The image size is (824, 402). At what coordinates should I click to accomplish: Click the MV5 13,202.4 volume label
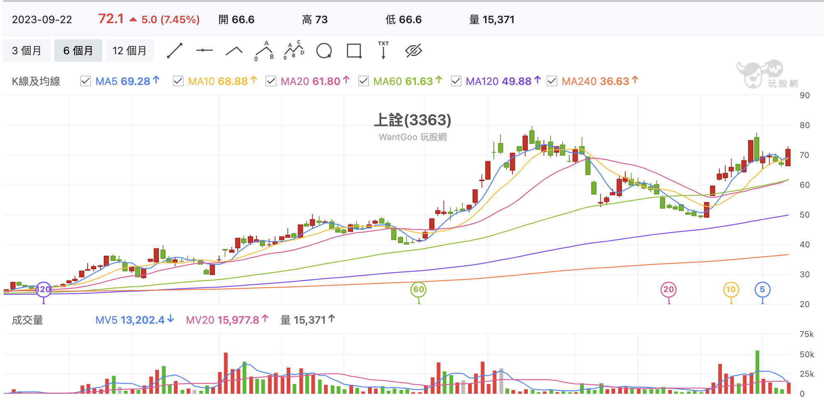tap(134, 320)
